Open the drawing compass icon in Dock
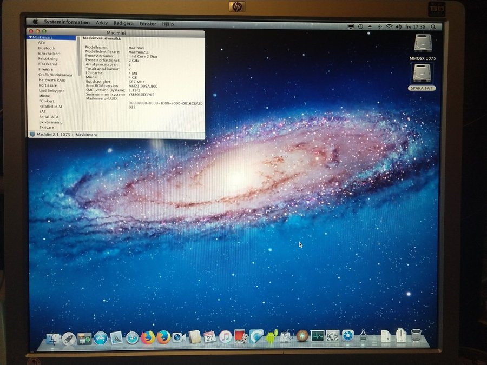 click(x=363, y=336)
